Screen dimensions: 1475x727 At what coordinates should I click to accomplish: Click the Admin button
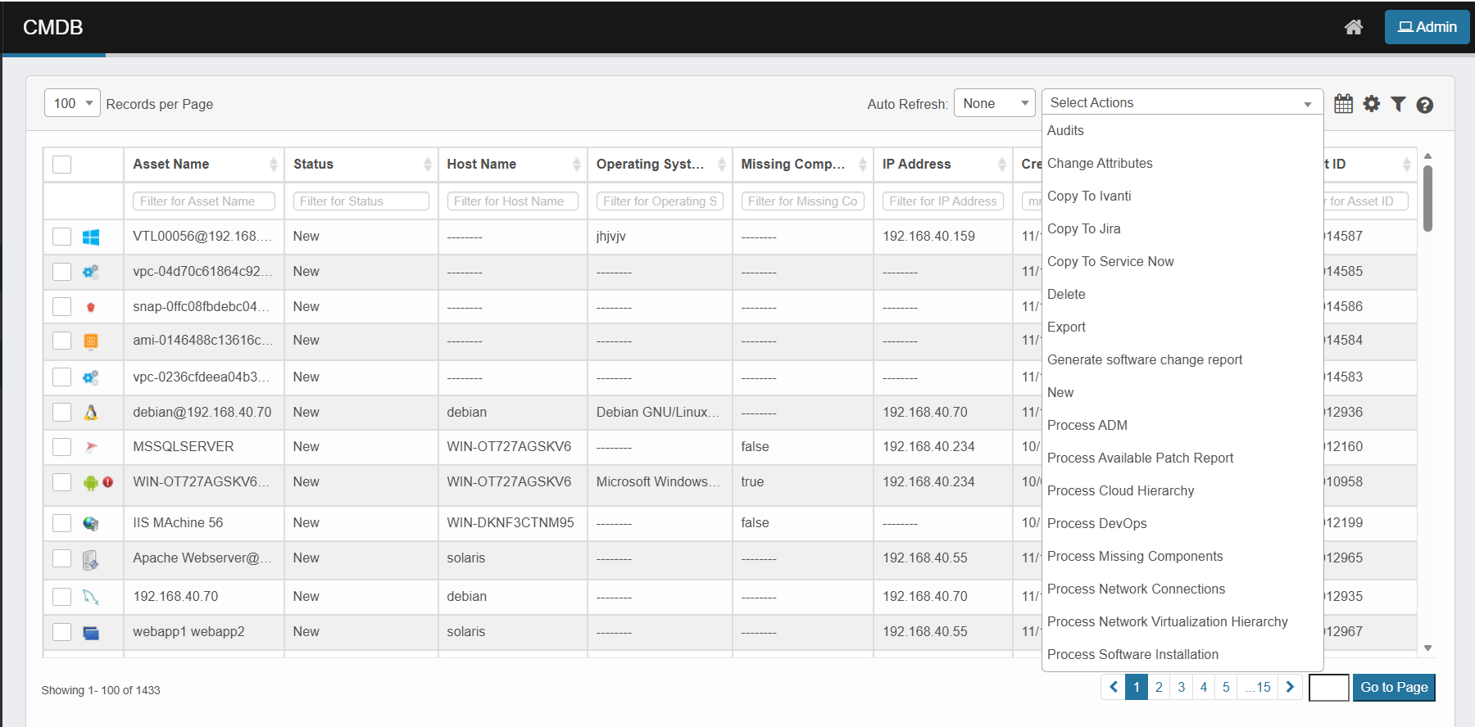click(1427, 27)
